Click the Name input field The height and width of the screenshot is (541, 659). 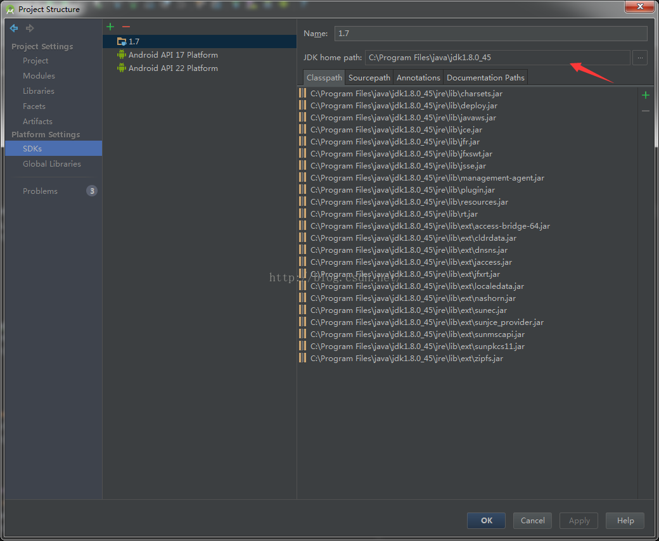(x=491, y=34)
